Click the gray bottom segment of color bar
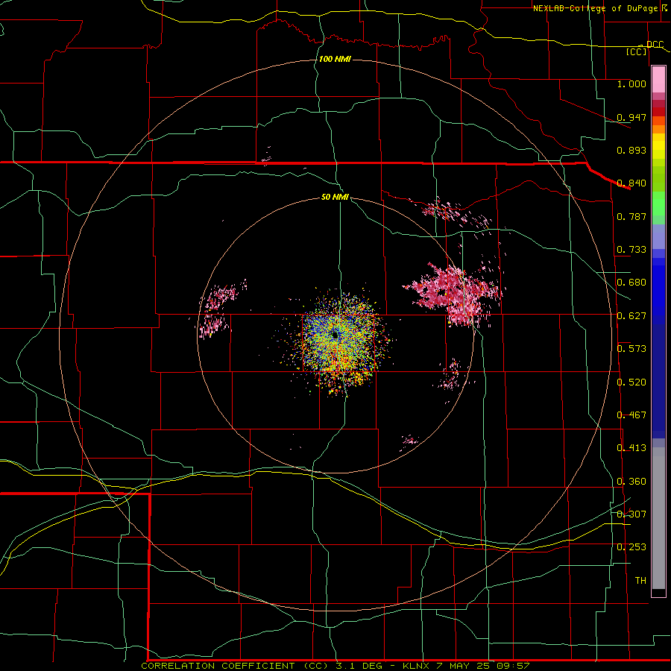The width and height of the screenshot is (671, 671). click(x=658, y=518)
